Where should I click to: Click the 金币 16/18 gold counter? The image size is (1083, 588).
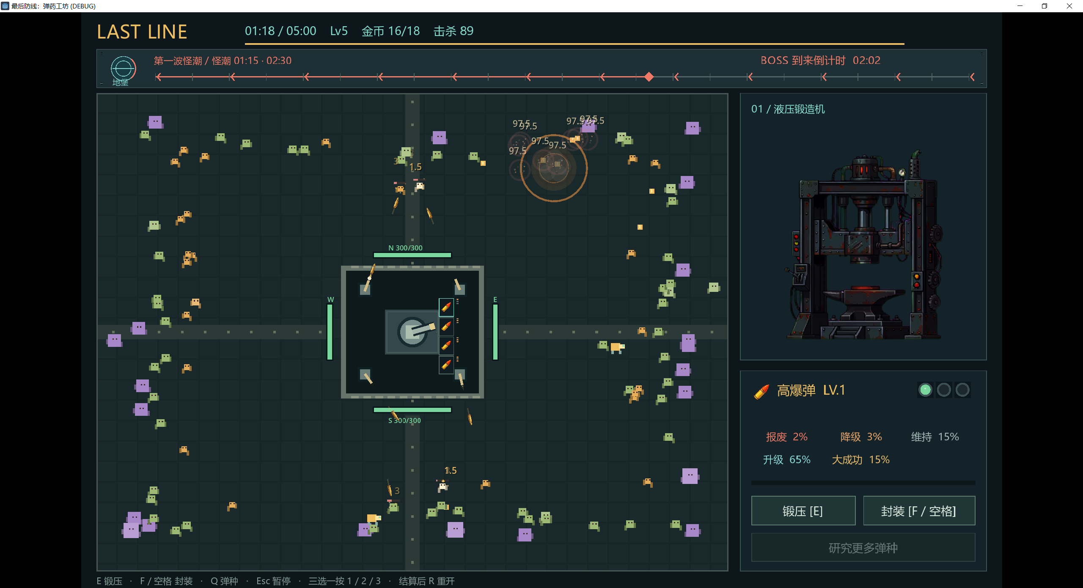point(390,31)
